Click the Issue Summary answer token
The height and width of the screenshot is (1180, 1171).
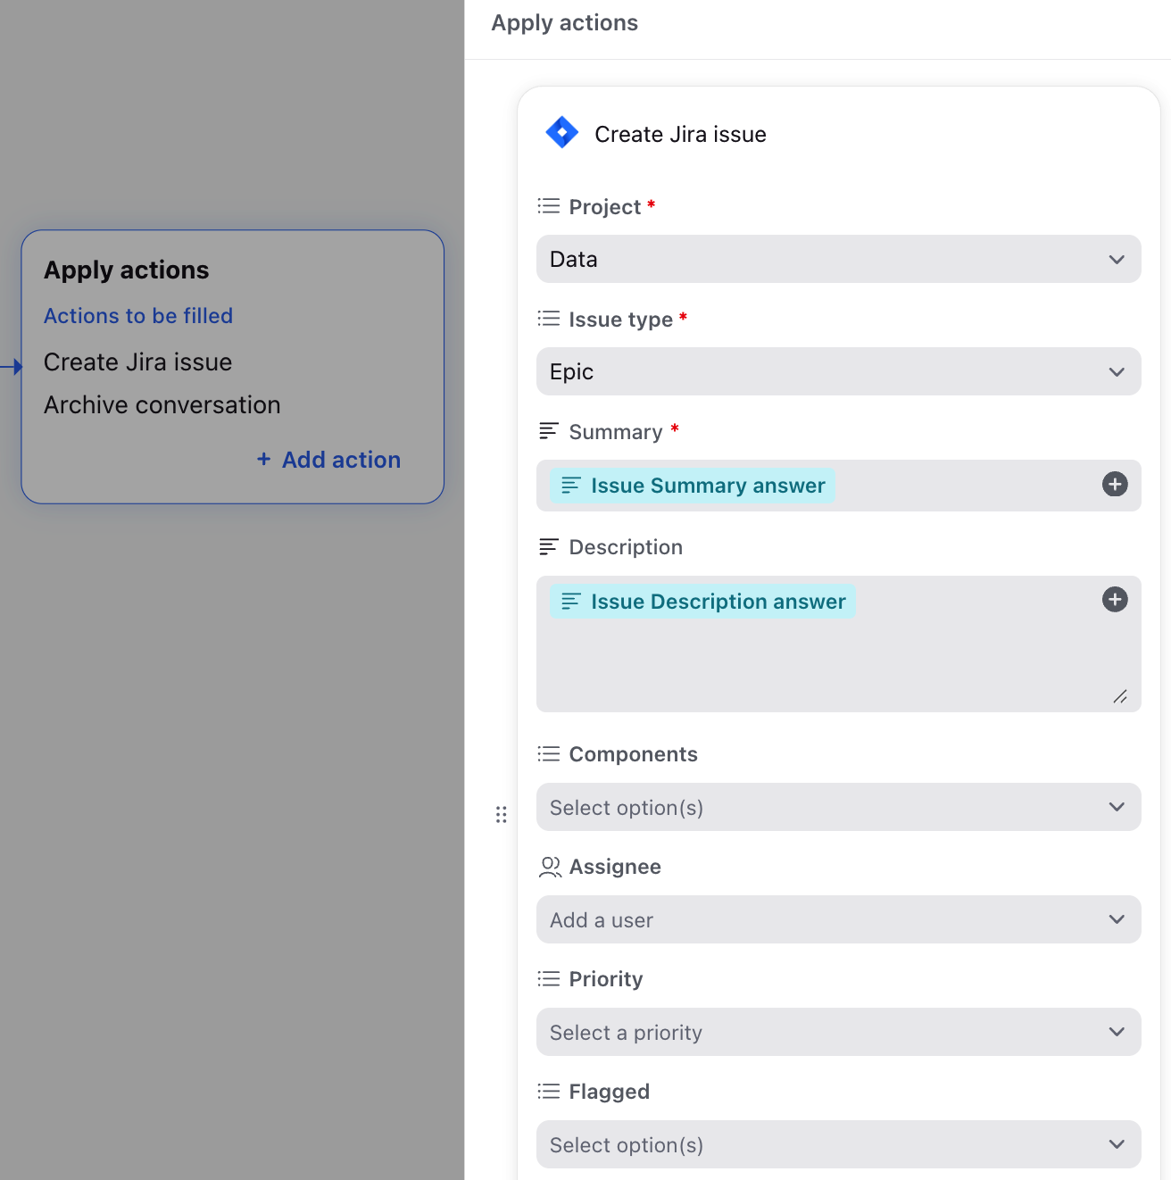[693, 486]
